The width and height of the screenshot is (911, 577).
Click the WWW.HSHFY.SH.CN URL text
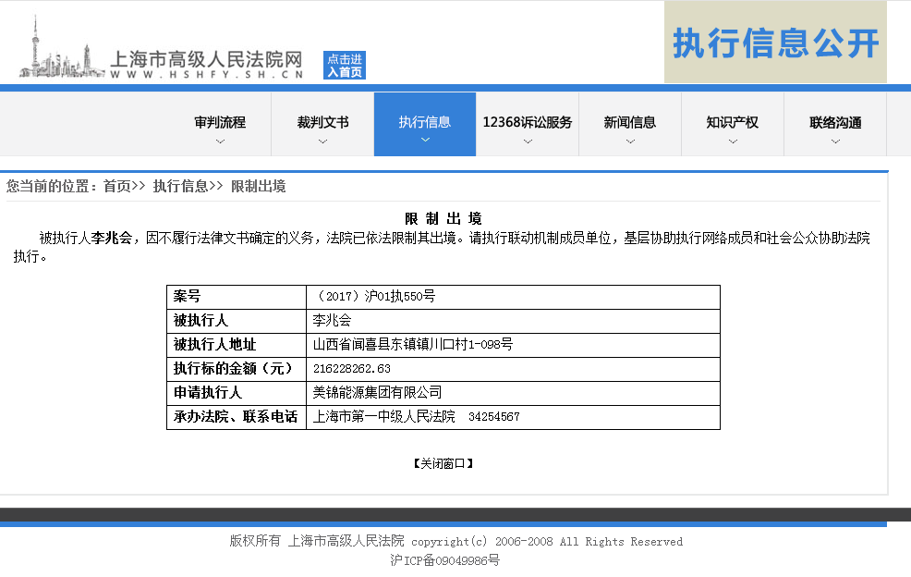click(206, 75)
